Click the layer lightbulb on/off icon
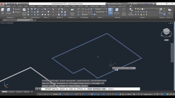The image size is (175, 98). (136, 9)
